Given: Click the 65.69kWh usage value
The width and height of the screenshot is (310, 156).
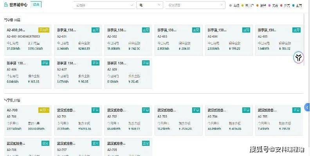Looking at the screenshot, I should tap(114, 129).
